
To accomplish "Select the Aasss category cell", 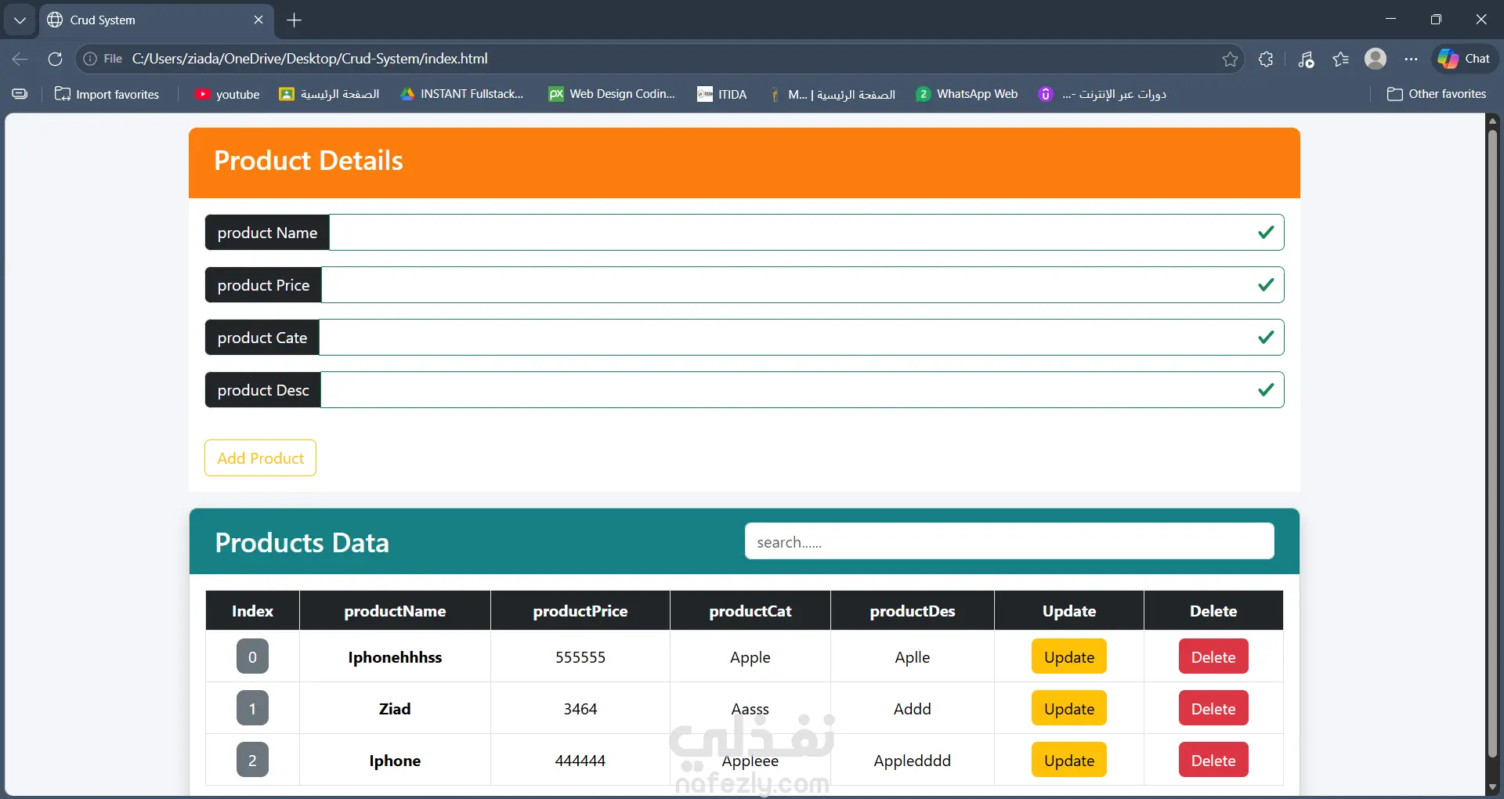I will (750, 709).
